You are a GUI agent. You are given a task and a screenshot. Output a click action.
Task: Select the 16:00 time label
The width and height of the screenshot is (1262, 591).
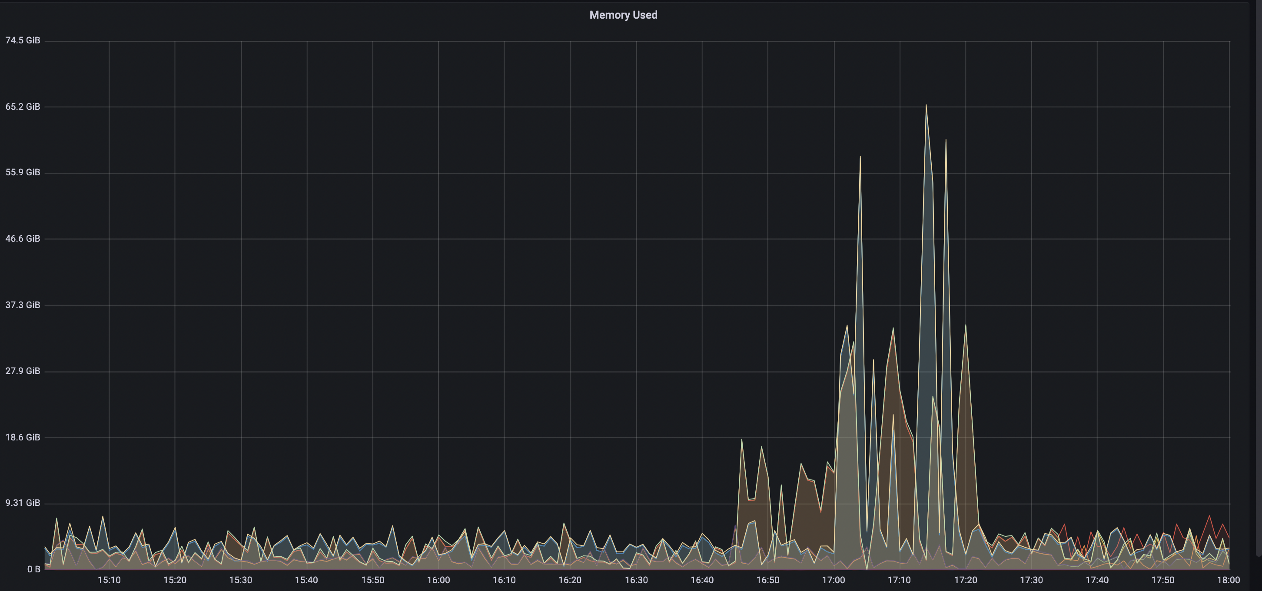pyautogui.click(x=439, y=580)
